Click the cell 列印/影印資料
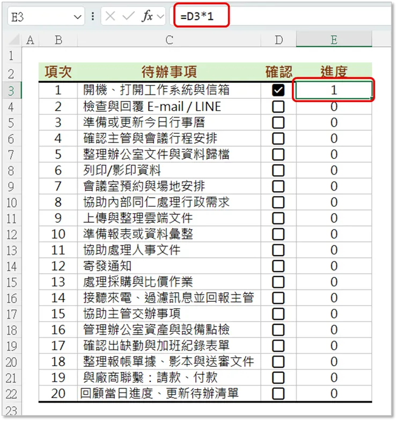Screen dimensions: 397x421 click(x=169, y=171)
